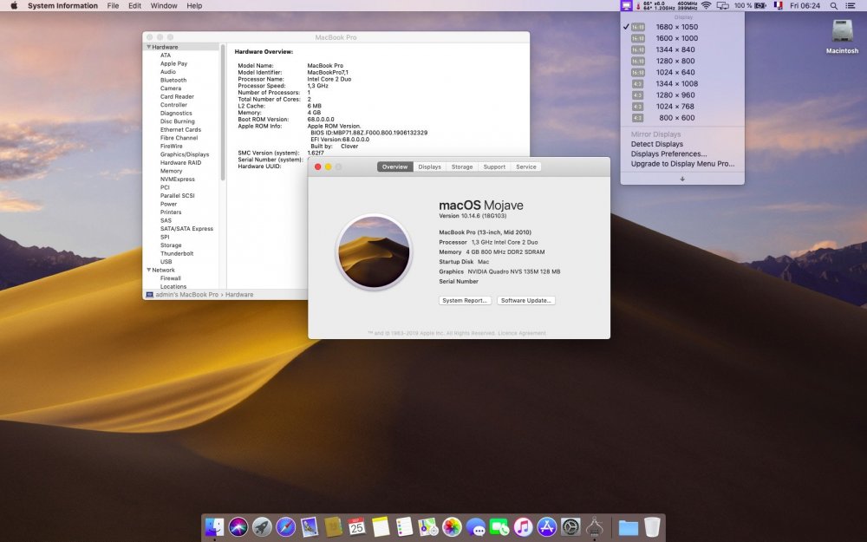This screenshot has height=542, width=867.
Task: Click the Wi-Fi status icon
Action: click(706, 5)
